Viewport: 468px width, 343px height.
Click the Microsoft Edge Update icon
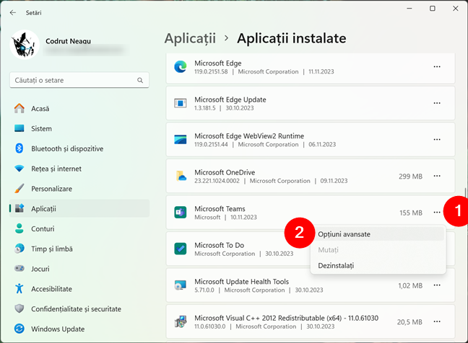(181, 103)
